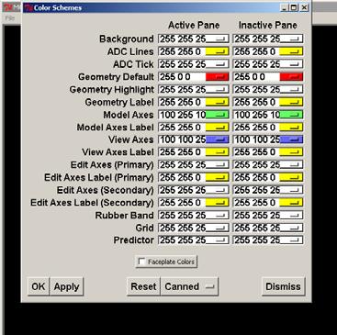The width and height of the screenshot is (337, 335).
Task: Click the Apply button
Action: [66, 286]
